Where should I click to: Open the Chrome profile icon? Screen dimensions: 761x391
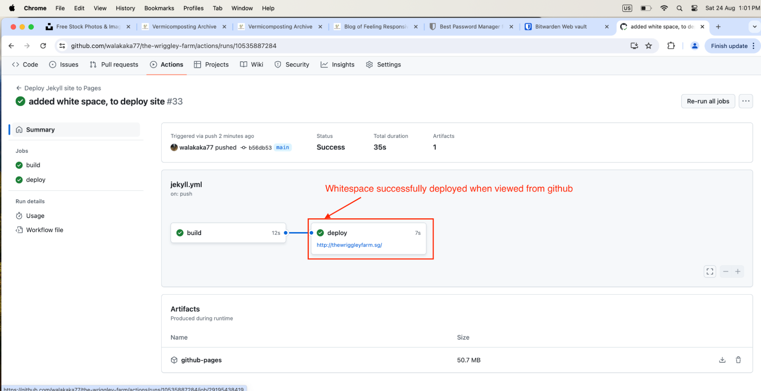[x=694, y=46]
